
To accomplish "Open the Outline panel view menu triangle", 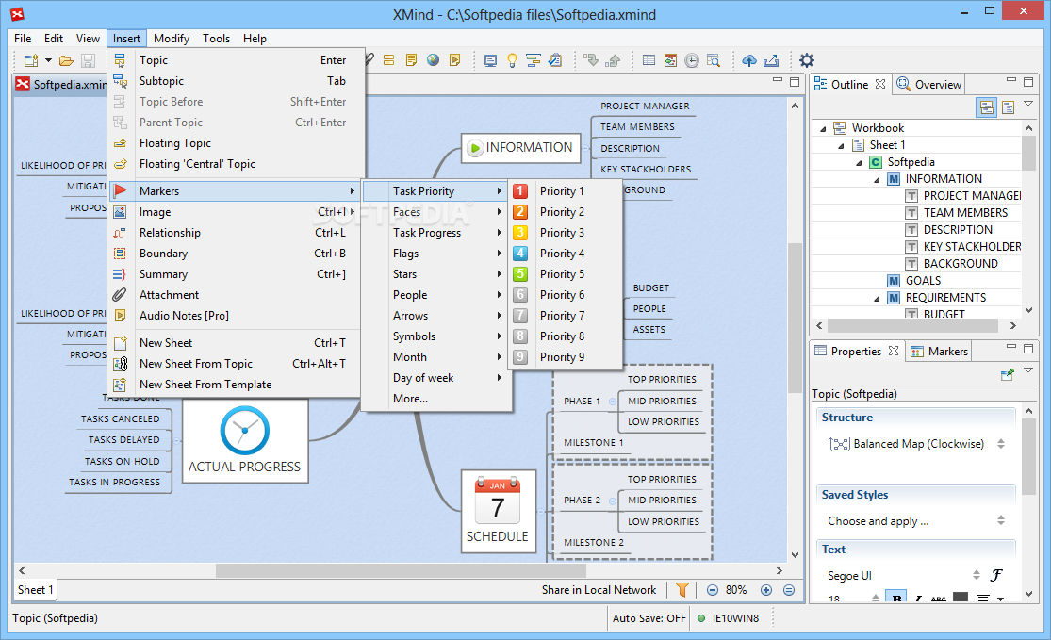I will pyautogui.click(x=1028, y=104).
